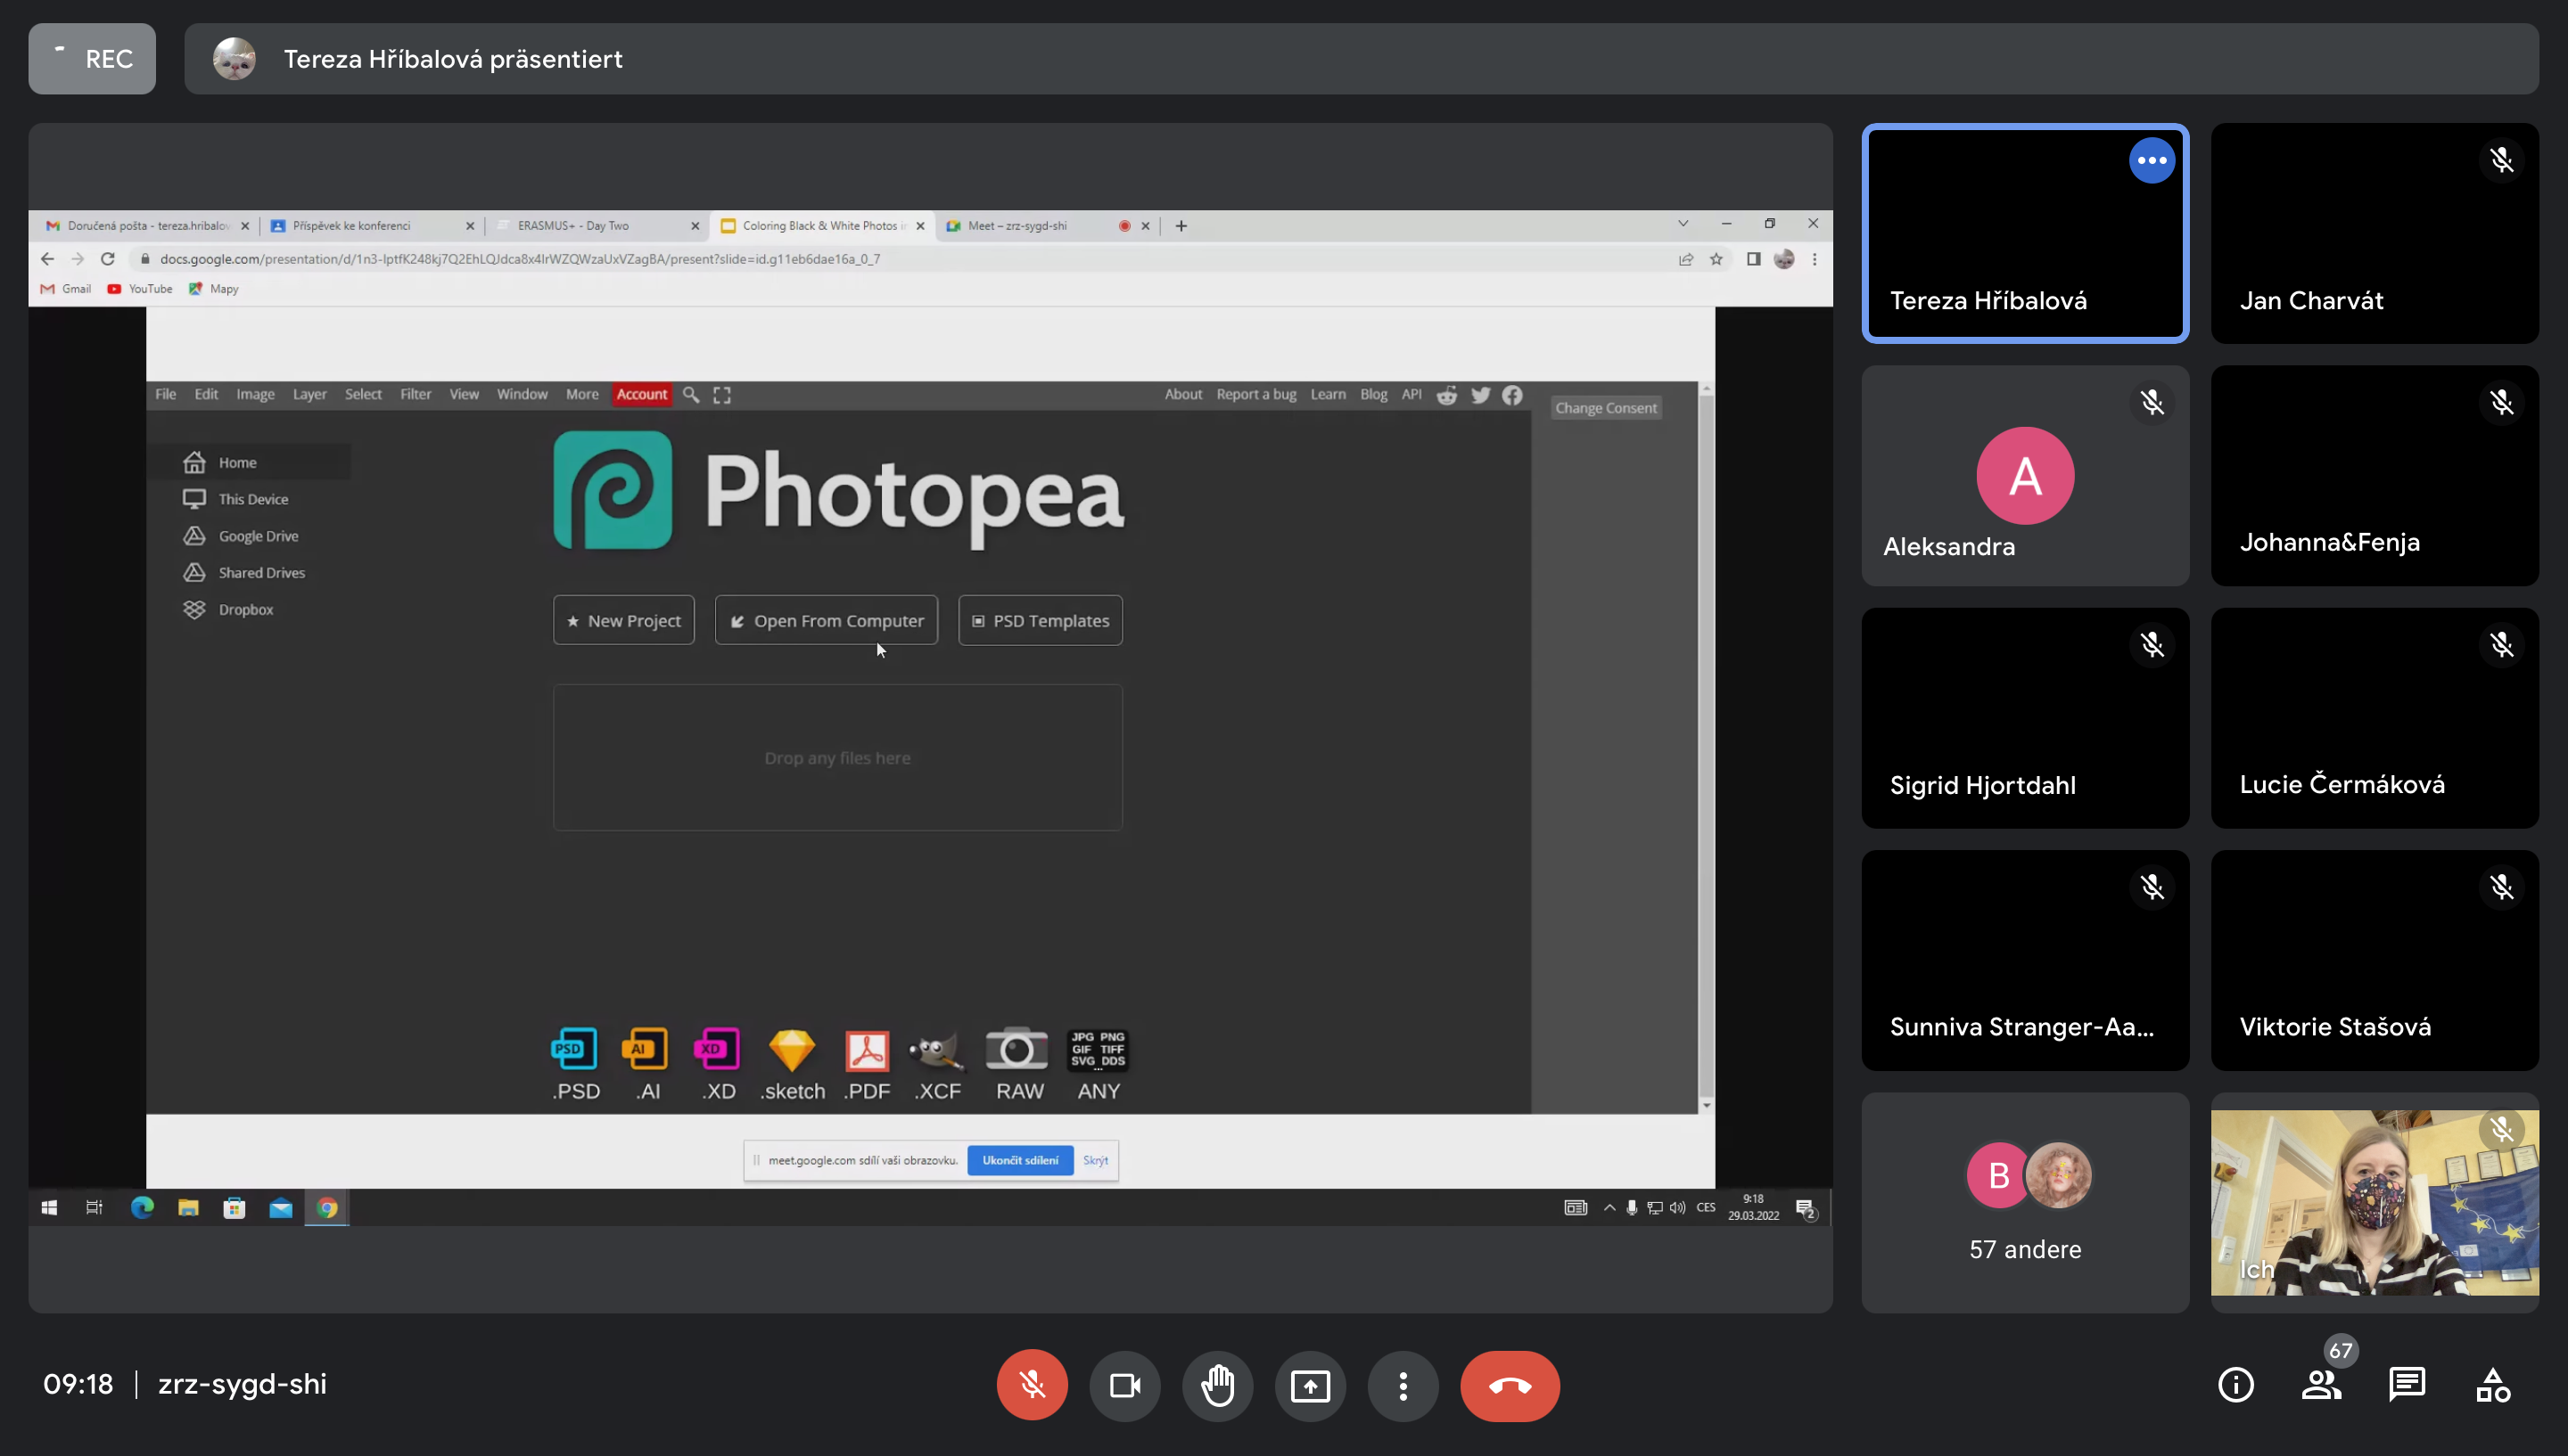Open the activities shapes icon
This screenshot has width=2568, height=1456.
pyautogui.click(x=2493, y=1385)
